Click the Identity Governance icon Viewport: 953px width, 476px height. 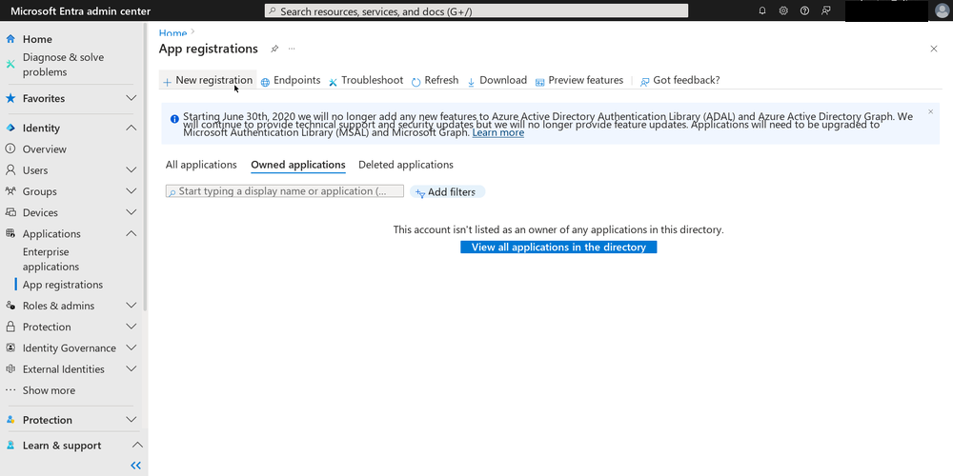(10, 347)
